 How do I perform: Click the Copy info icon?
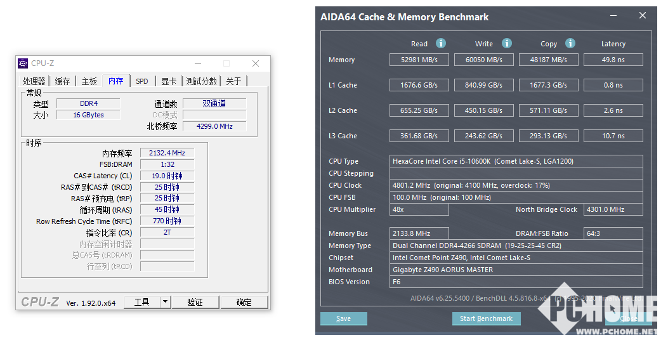point(570,43)
